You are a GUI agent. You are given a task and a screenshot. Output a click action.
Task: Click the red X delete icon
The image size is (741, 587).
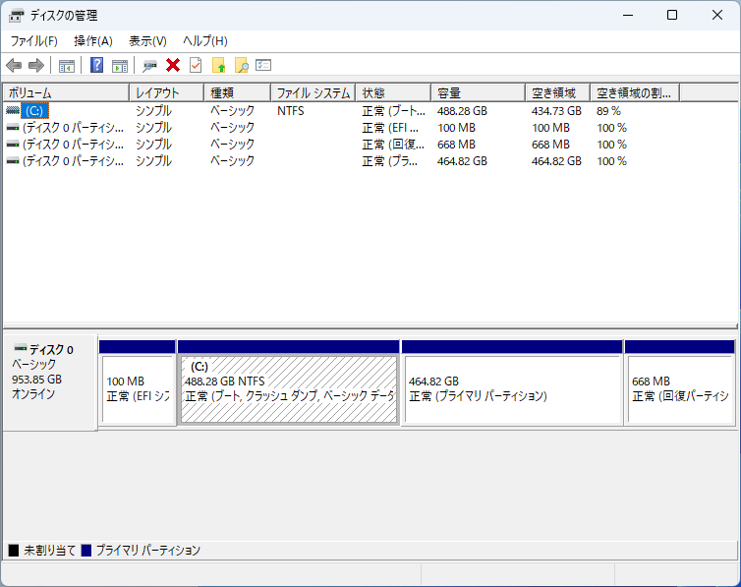click(173, 65)
